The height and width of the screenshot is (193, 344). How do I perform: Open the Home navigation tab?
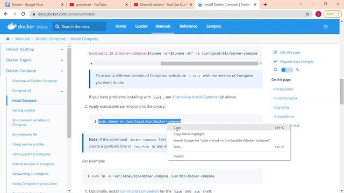point(120,26)
